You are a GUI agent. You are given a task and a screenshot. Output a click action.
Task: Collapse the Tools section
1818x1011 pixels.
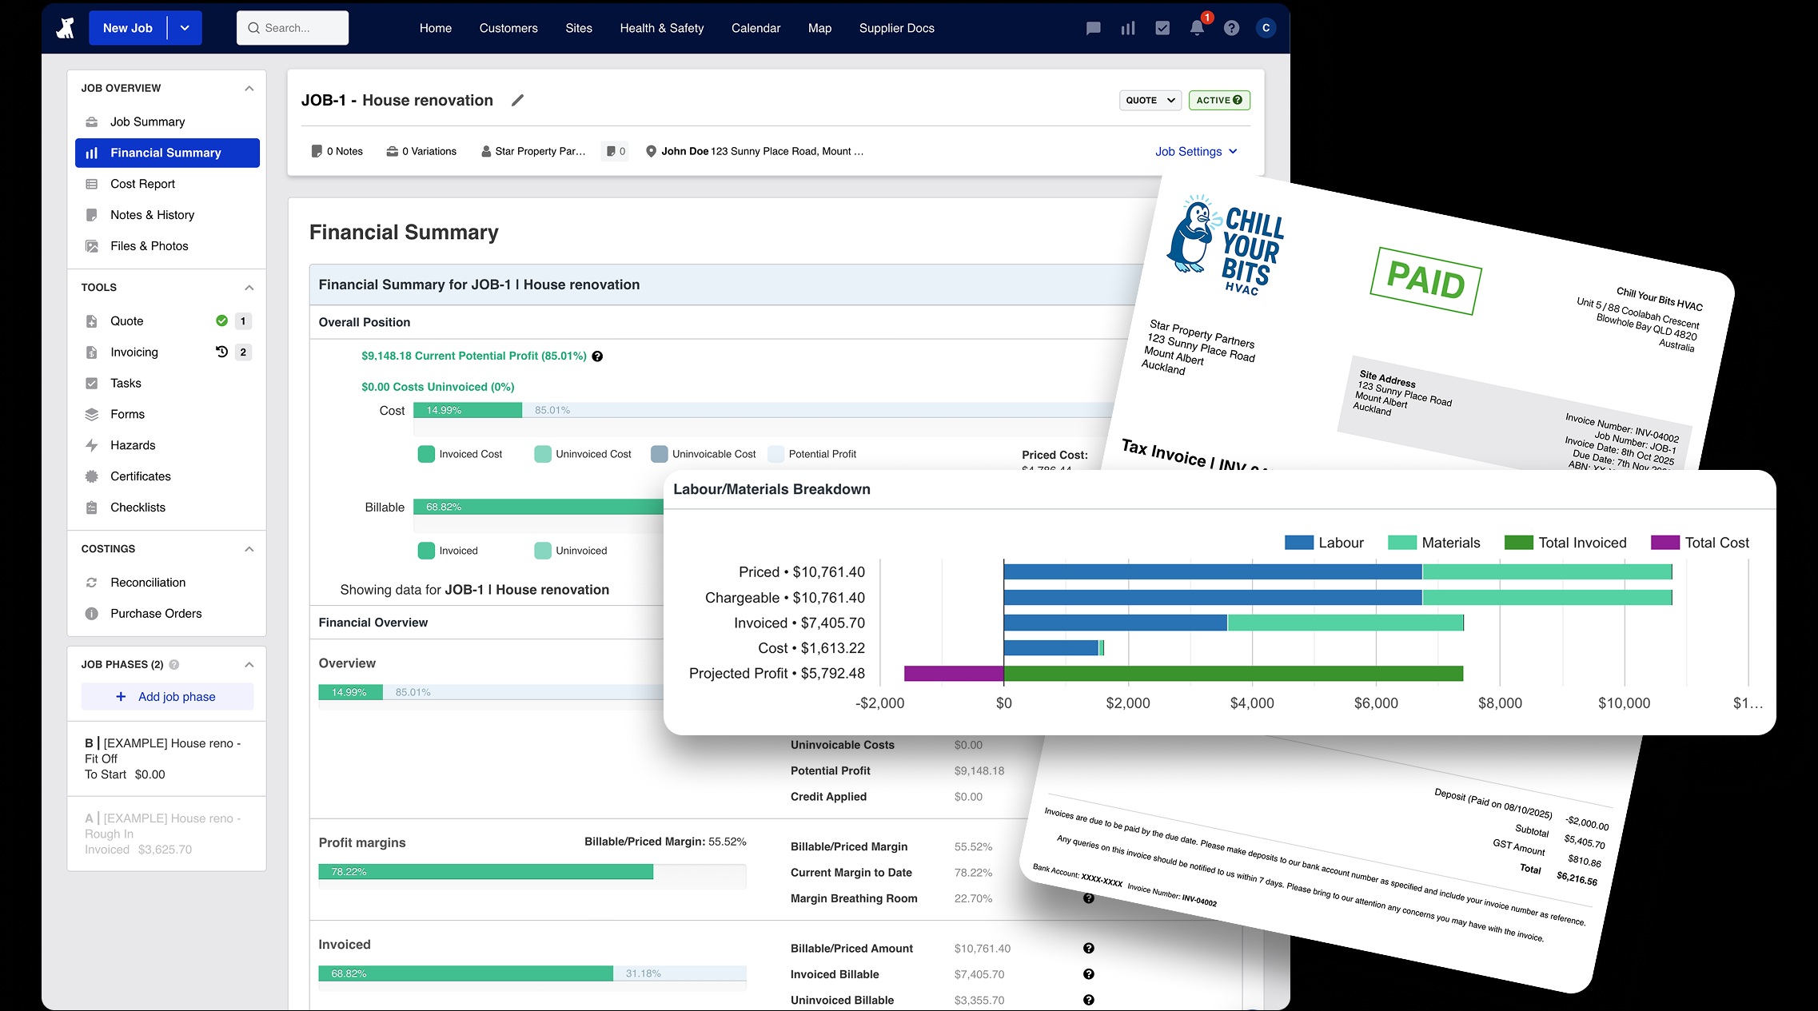point(249,287)
